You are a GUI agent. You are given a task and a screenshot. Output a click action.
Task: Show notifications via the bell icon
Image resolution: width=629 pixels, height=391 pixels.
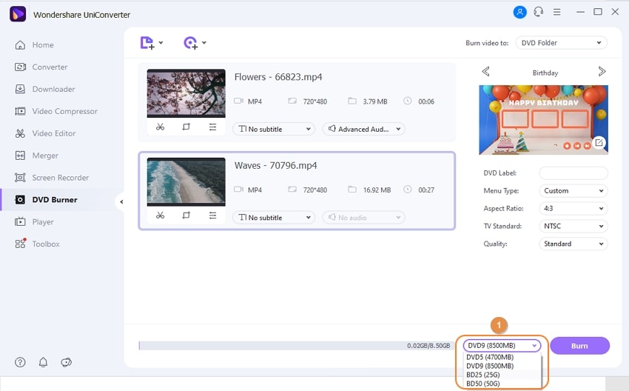[43, 363]
